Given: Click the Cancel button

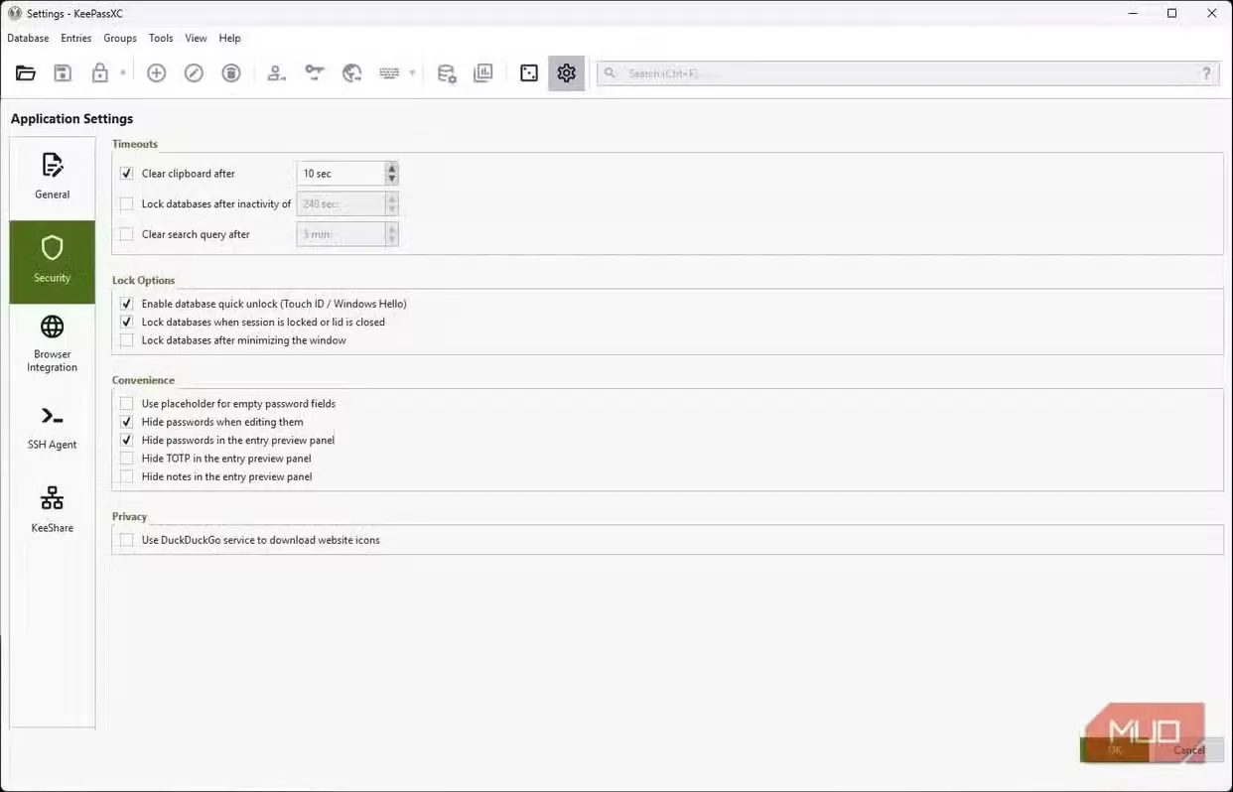Looking at the screenshot, I should pyautogui.click(x=1188, y=750).
